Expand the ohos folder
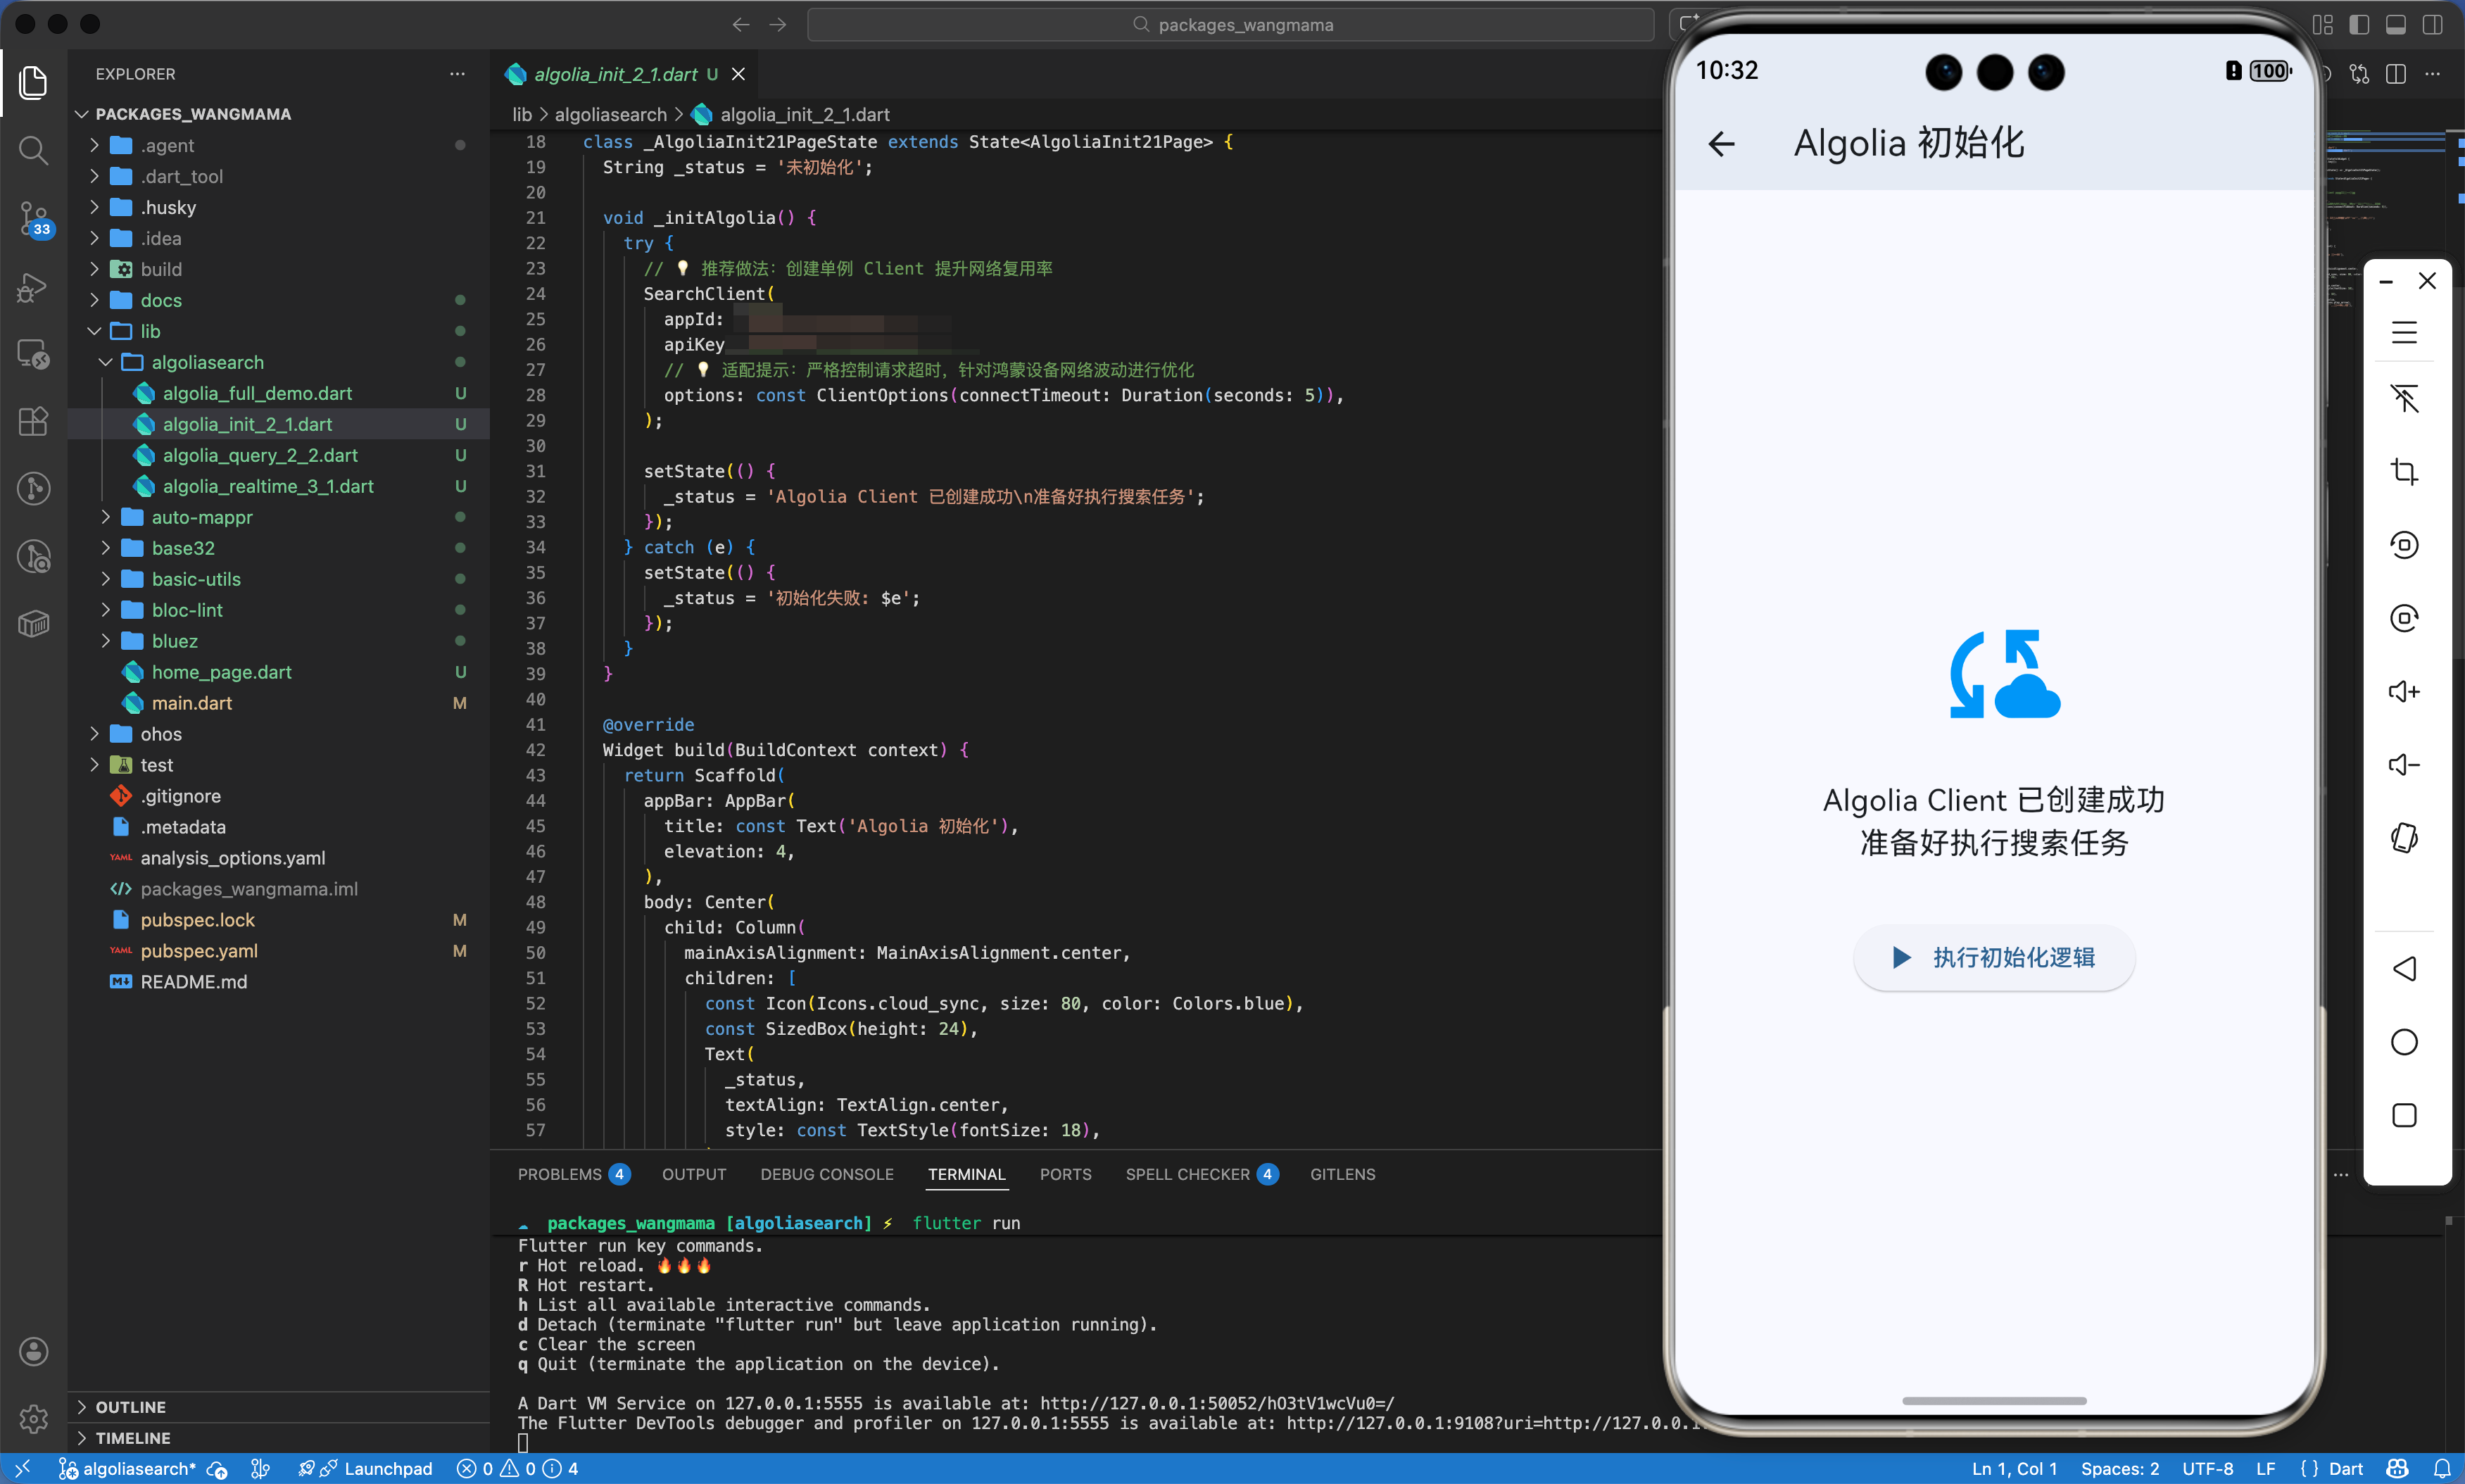 click(x=160, y=734)
